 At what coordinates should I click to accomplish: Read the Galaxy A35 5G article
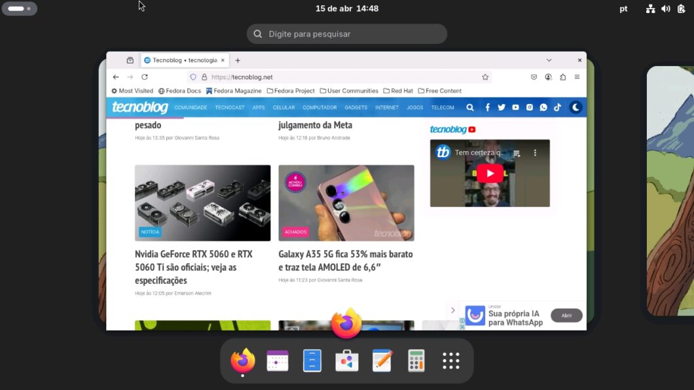coord(346,260)
